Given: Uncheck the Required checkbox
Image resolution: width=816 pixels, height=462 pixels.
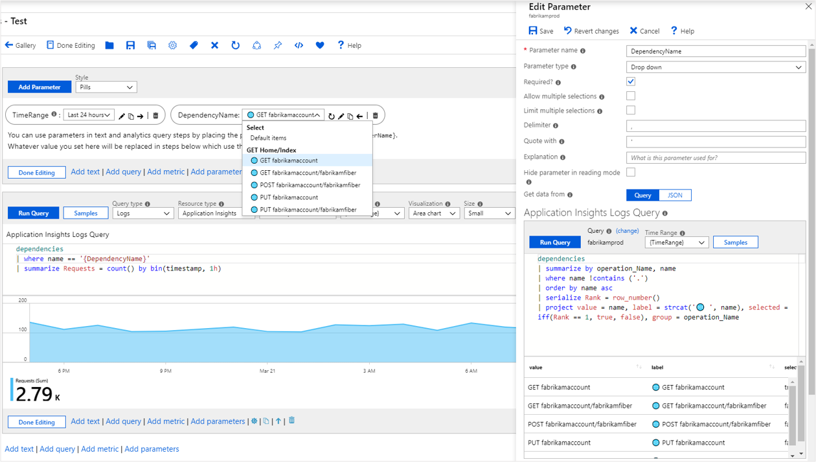Looking at the screenshot, I should 631,82.
